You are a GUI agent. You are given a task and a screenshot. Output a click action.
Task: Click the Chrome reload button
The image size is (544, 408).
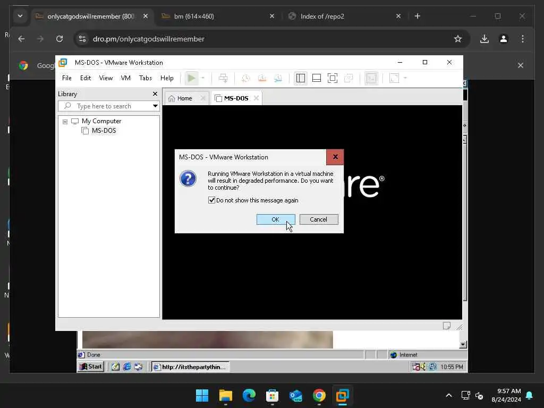(59, 39)
